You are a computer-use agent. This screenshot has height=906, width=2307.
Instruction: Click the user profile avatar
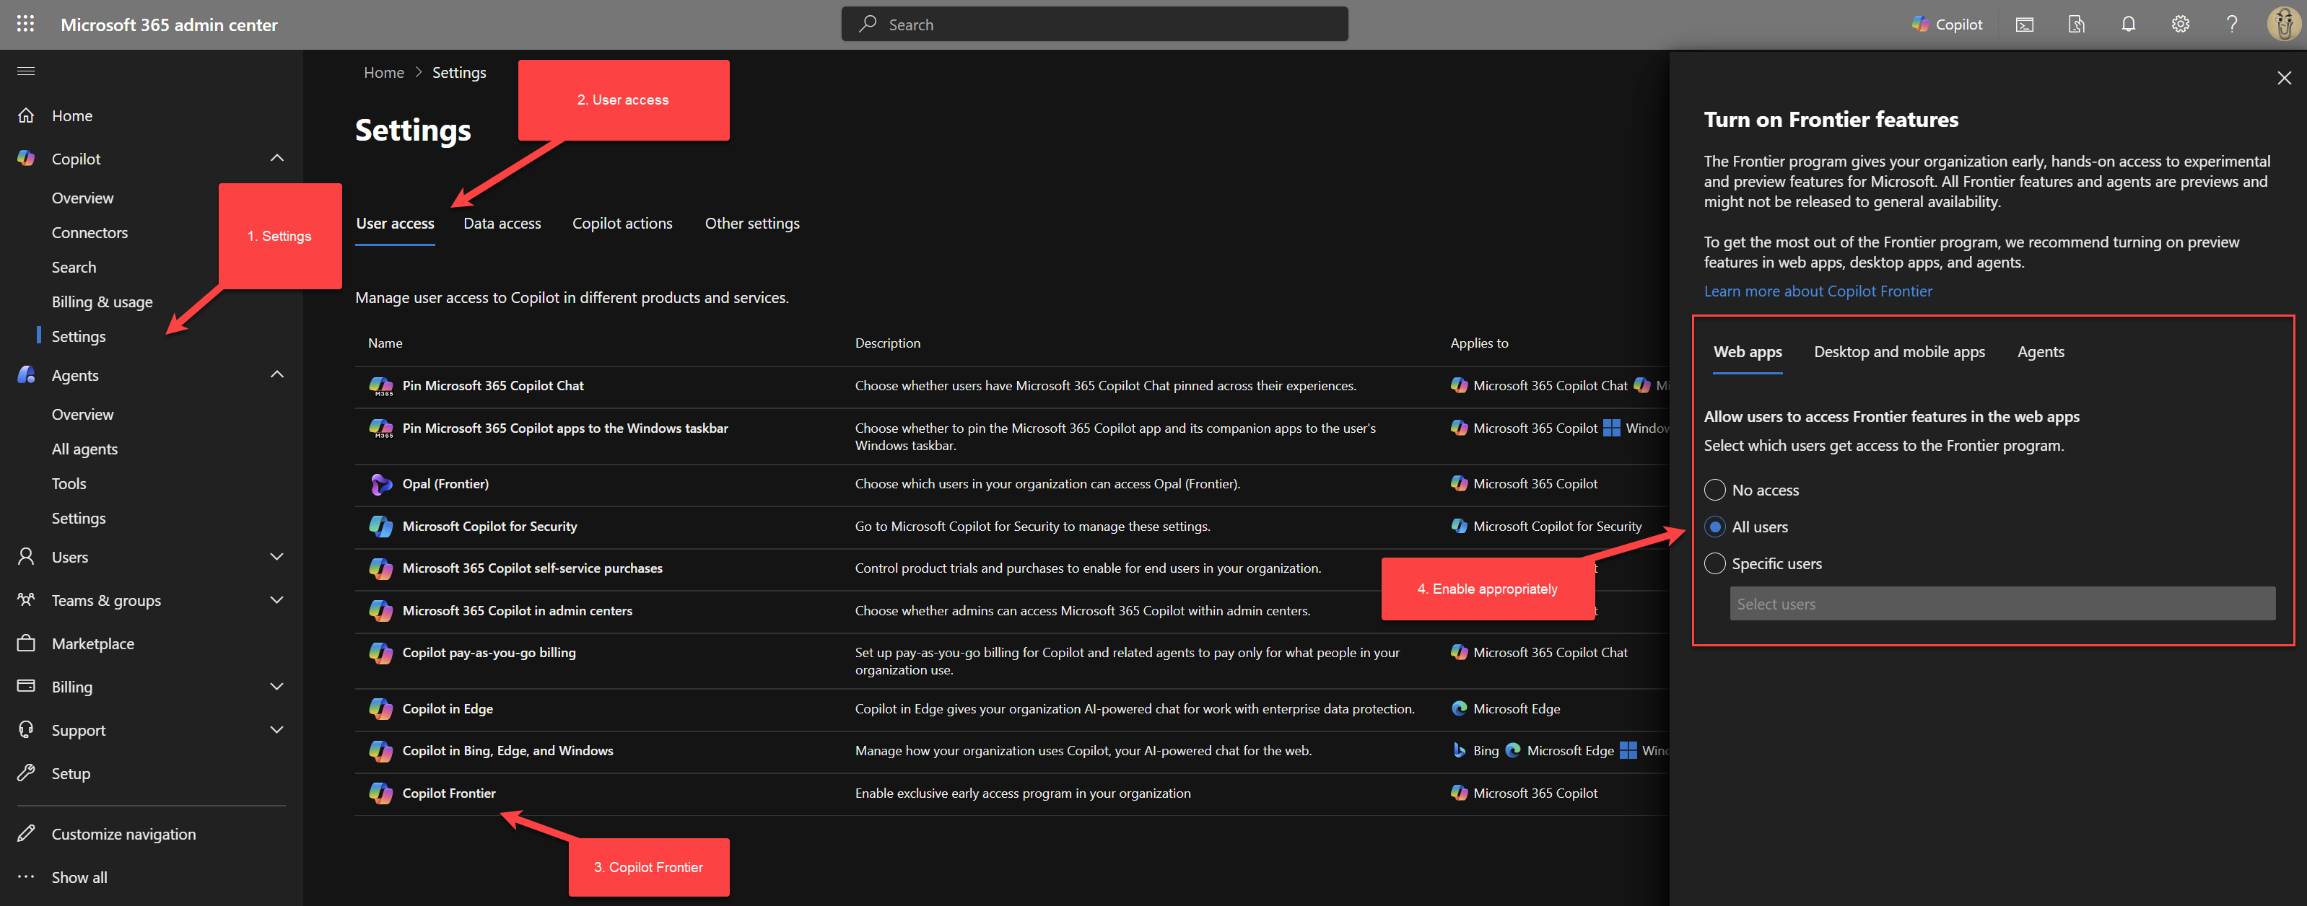[2282, 25]
